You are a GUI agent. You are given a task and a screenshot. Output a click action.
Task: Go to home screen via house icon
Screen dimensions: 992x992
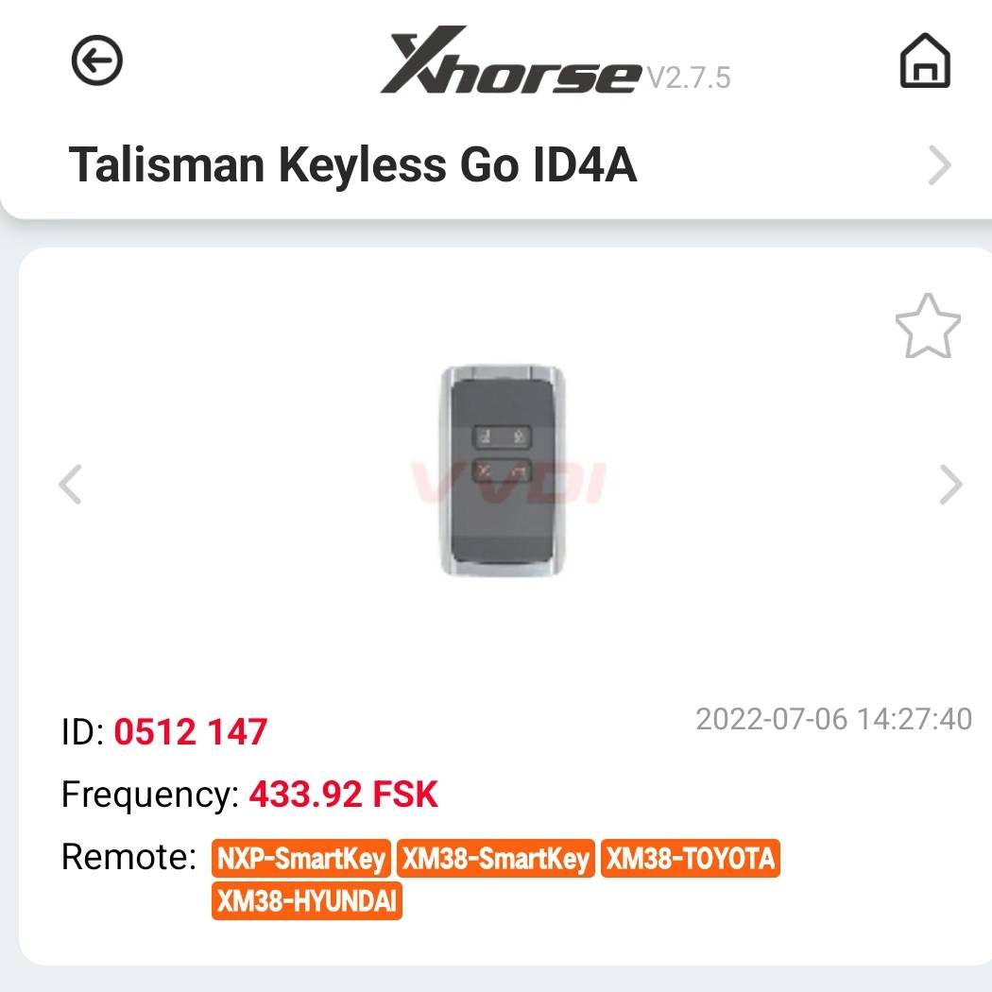(x=925, y=60)
